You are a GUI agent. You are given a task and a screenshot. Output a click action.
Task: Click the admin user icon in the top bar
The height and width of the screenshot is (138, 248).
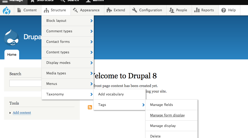pyautogui.click(x=88, y=1)
